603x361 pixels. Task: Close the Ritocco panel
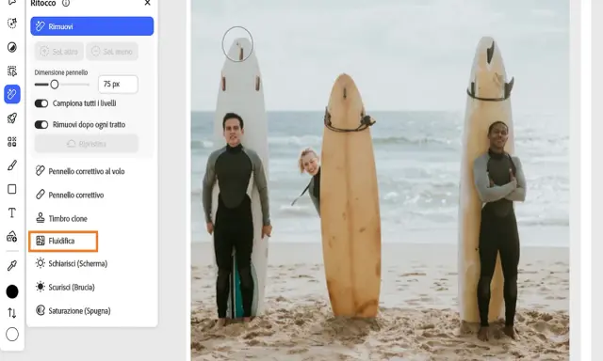(147, 3)
